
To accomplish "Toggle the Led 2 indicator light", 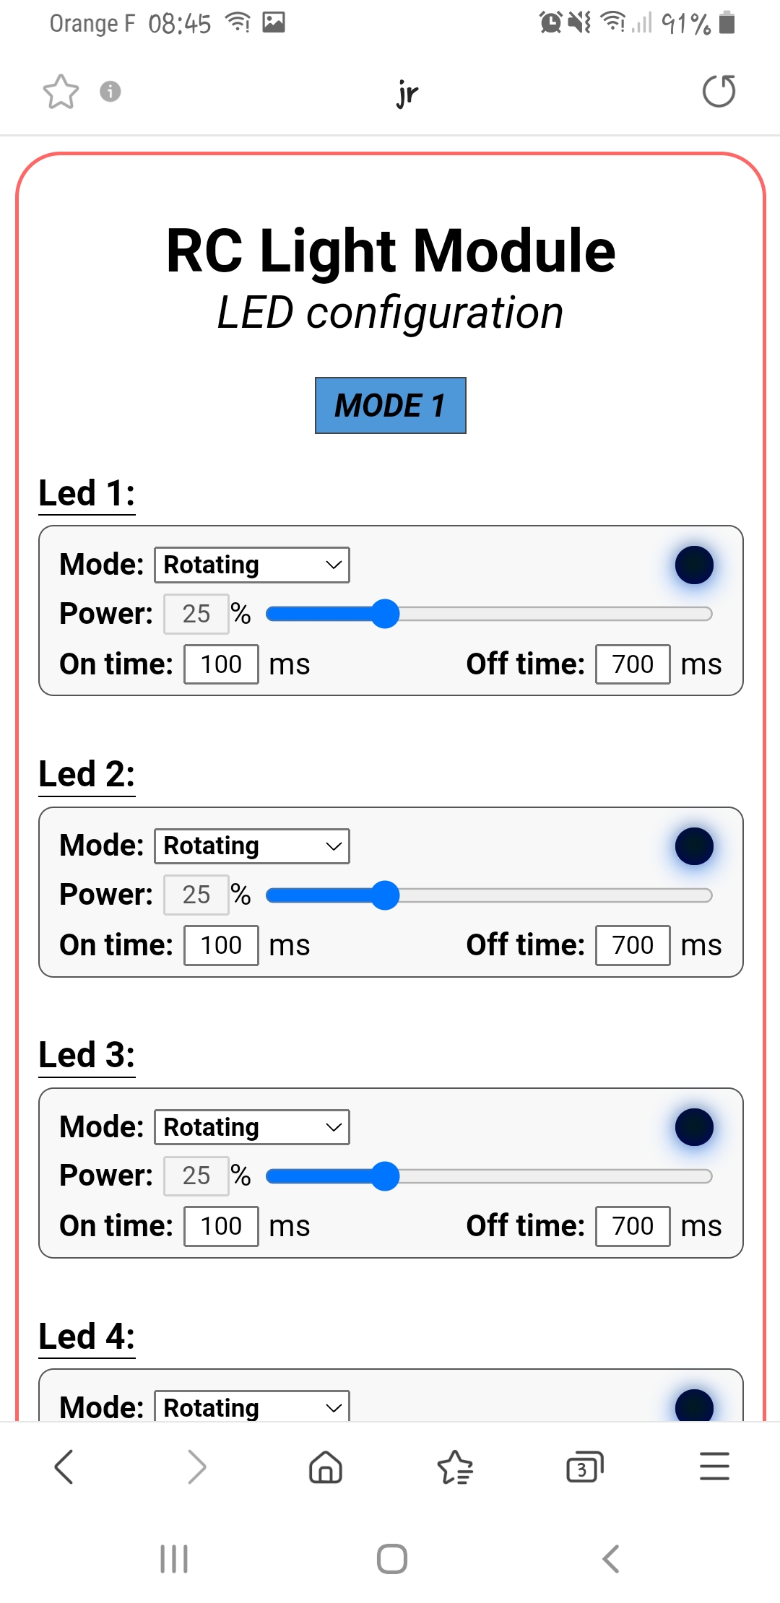I will [x=694, y=846].
